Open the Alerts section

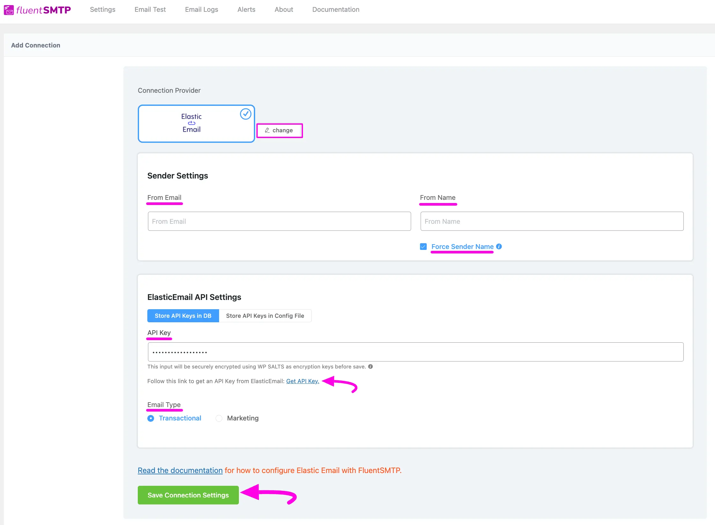246,10
